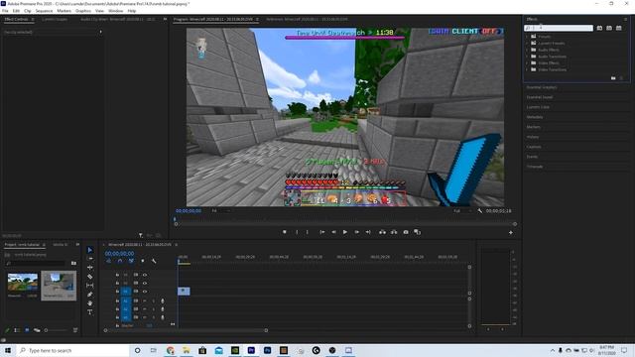Click Mark Out button
Image resolution: width=635 pixels, height=357 pixels.
coord(308,232)
